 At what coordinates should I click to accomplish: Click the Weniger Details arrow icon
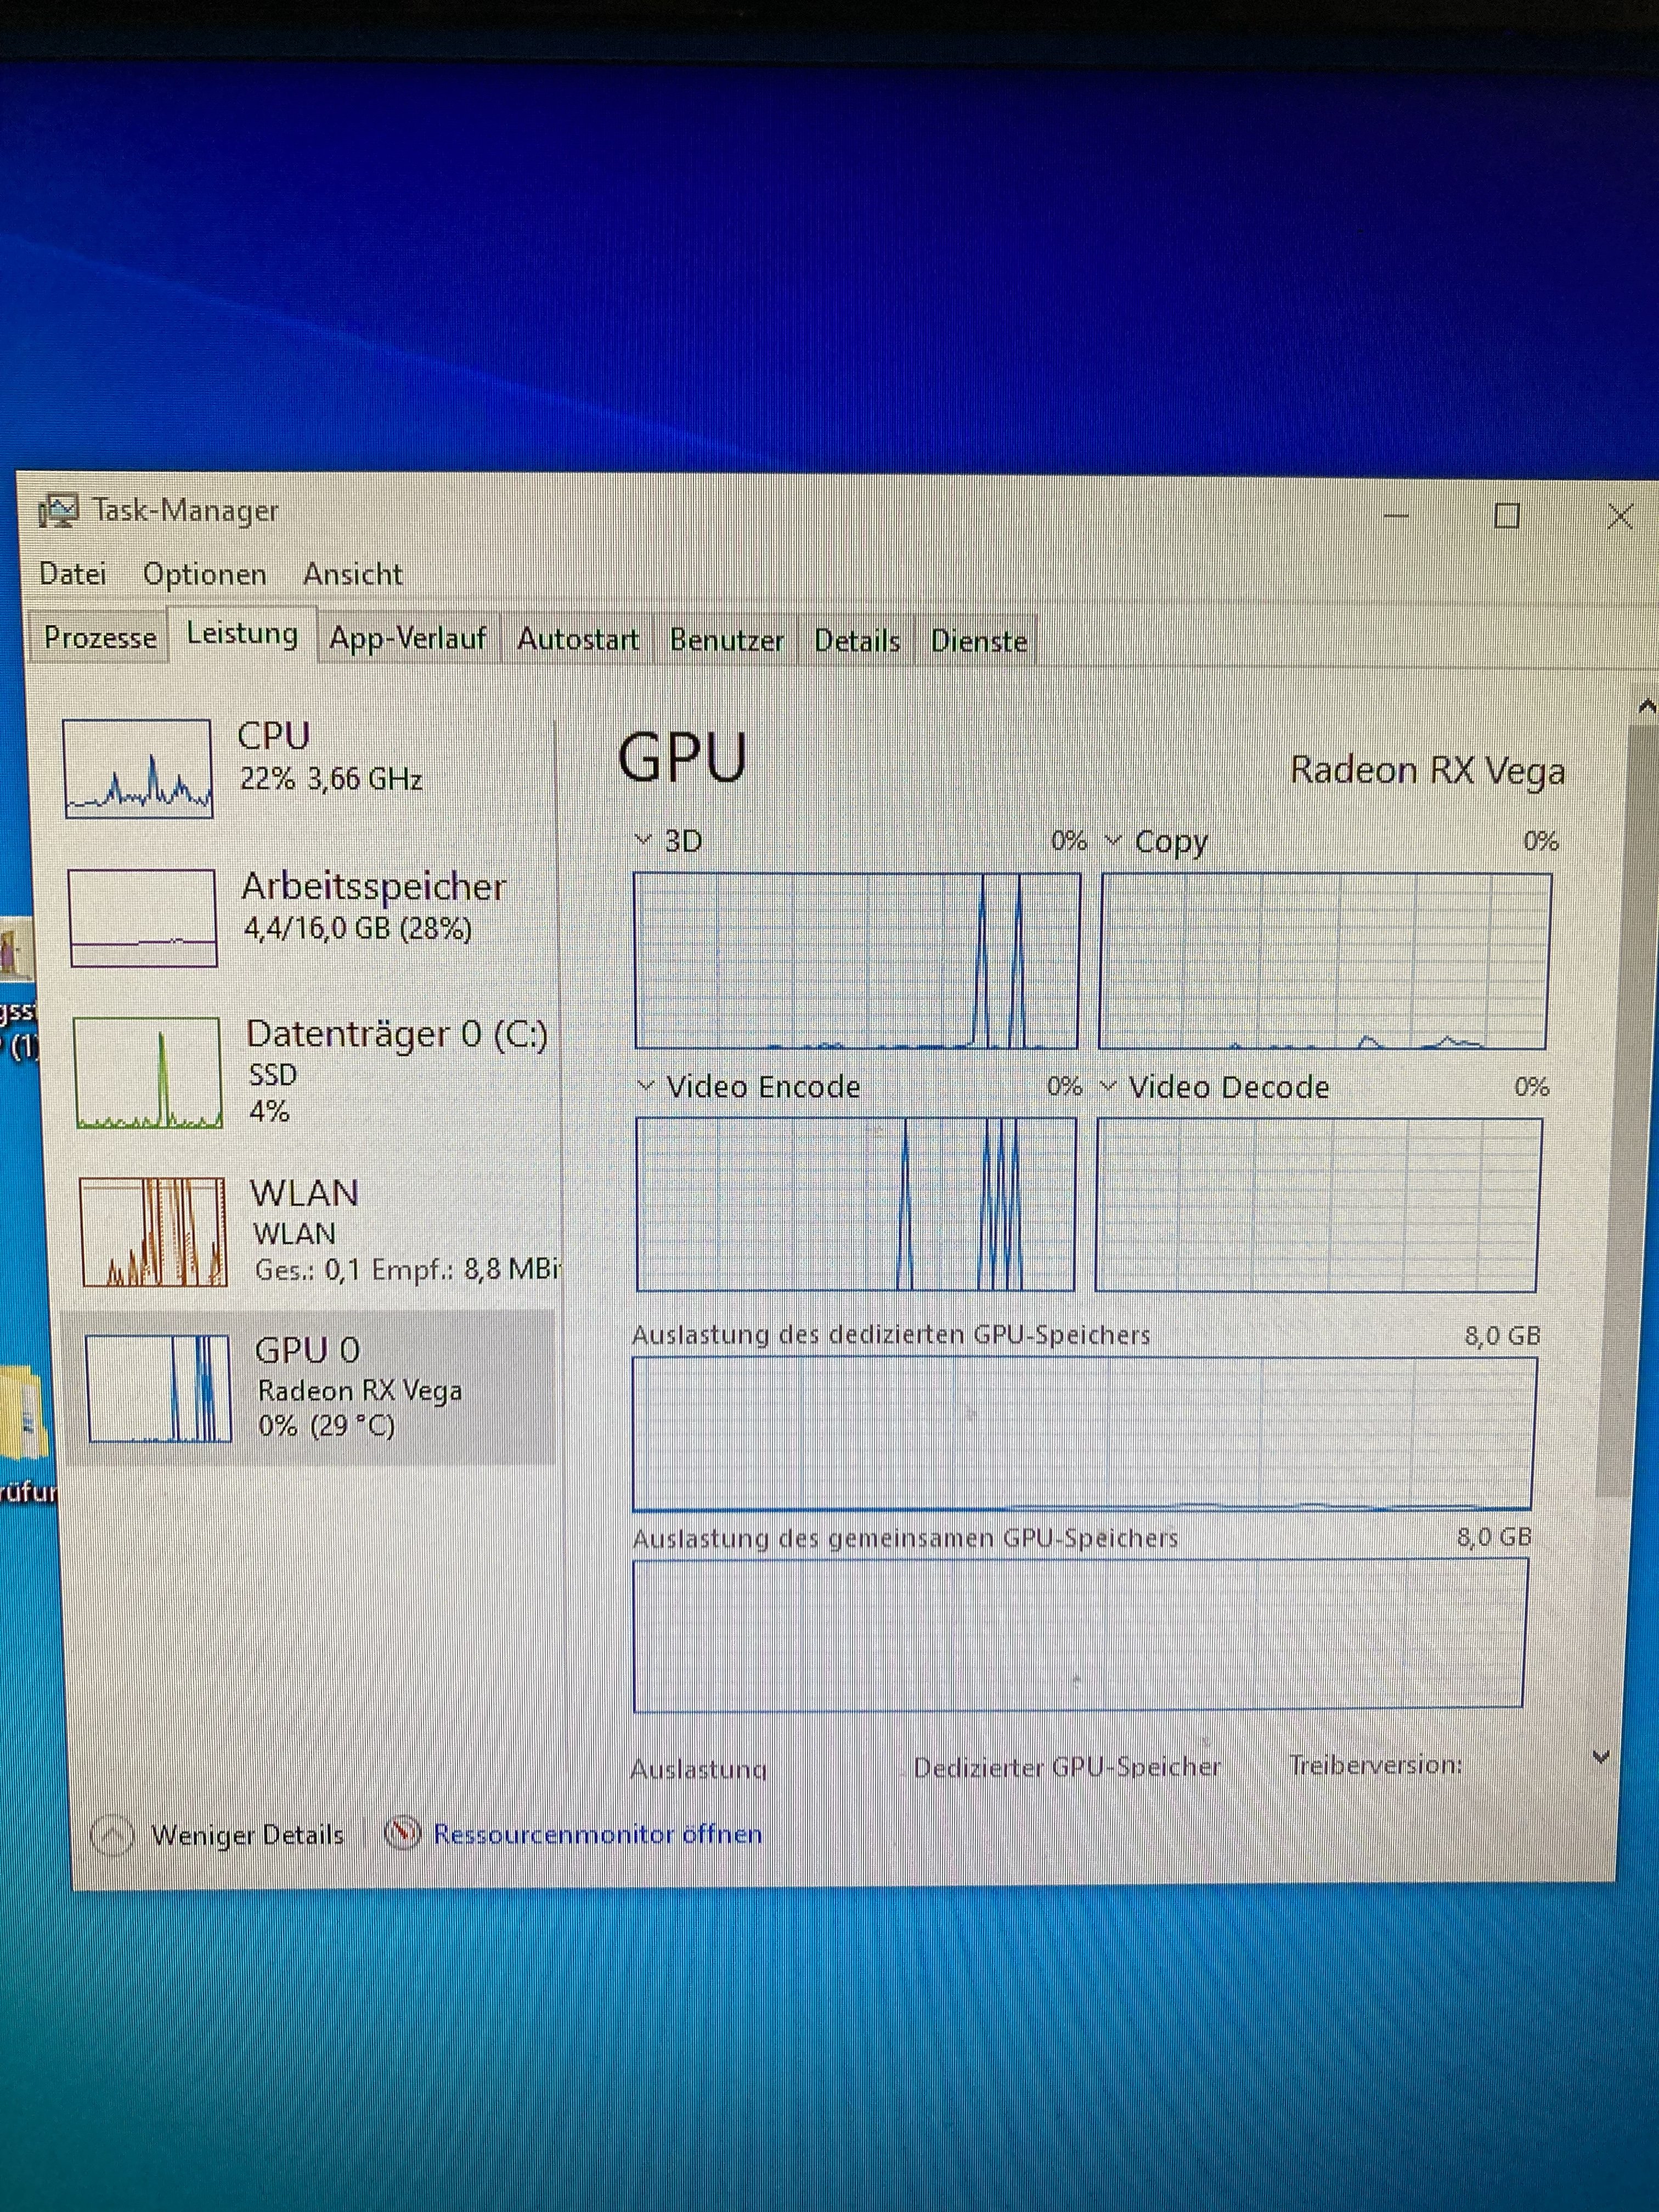111,1835
